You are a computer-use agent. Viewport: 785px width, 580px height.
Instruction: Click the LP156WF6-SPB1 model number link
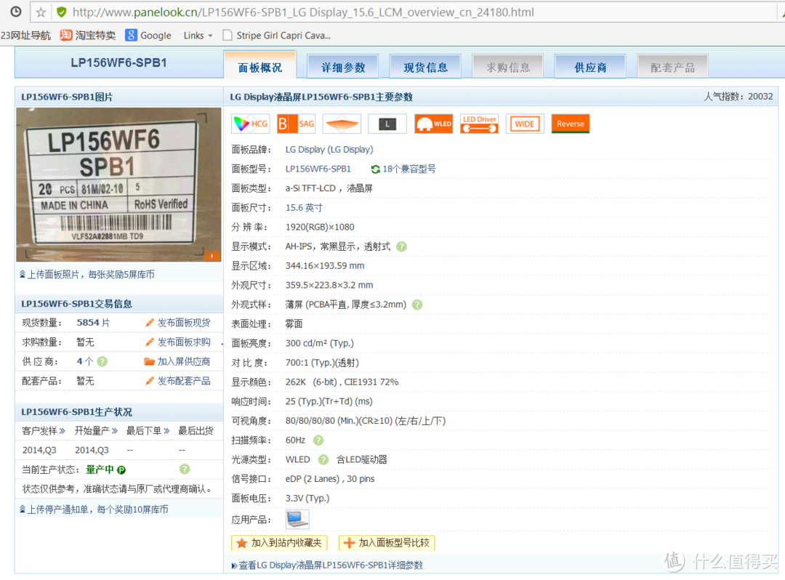pos(318,169)
